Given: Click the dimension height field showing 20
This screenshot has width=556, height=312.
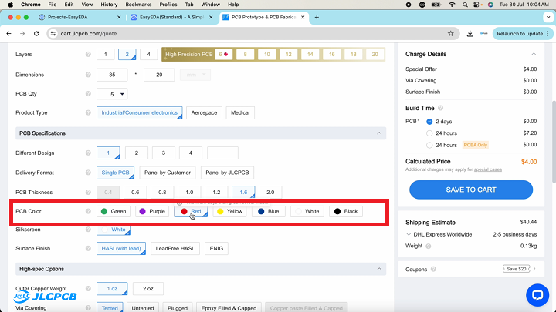Looking at the screenshot, I should pyautogui.click(x=159, y=75).
